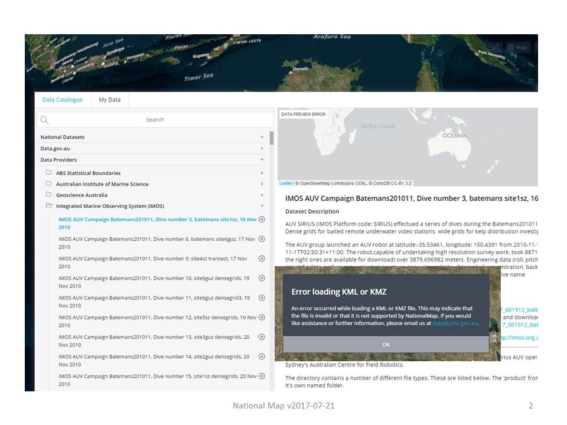This screenshot has width=567, height=425.
Task: Click ABS Statistical Boundaries folder icon
Action: point(48,173)
